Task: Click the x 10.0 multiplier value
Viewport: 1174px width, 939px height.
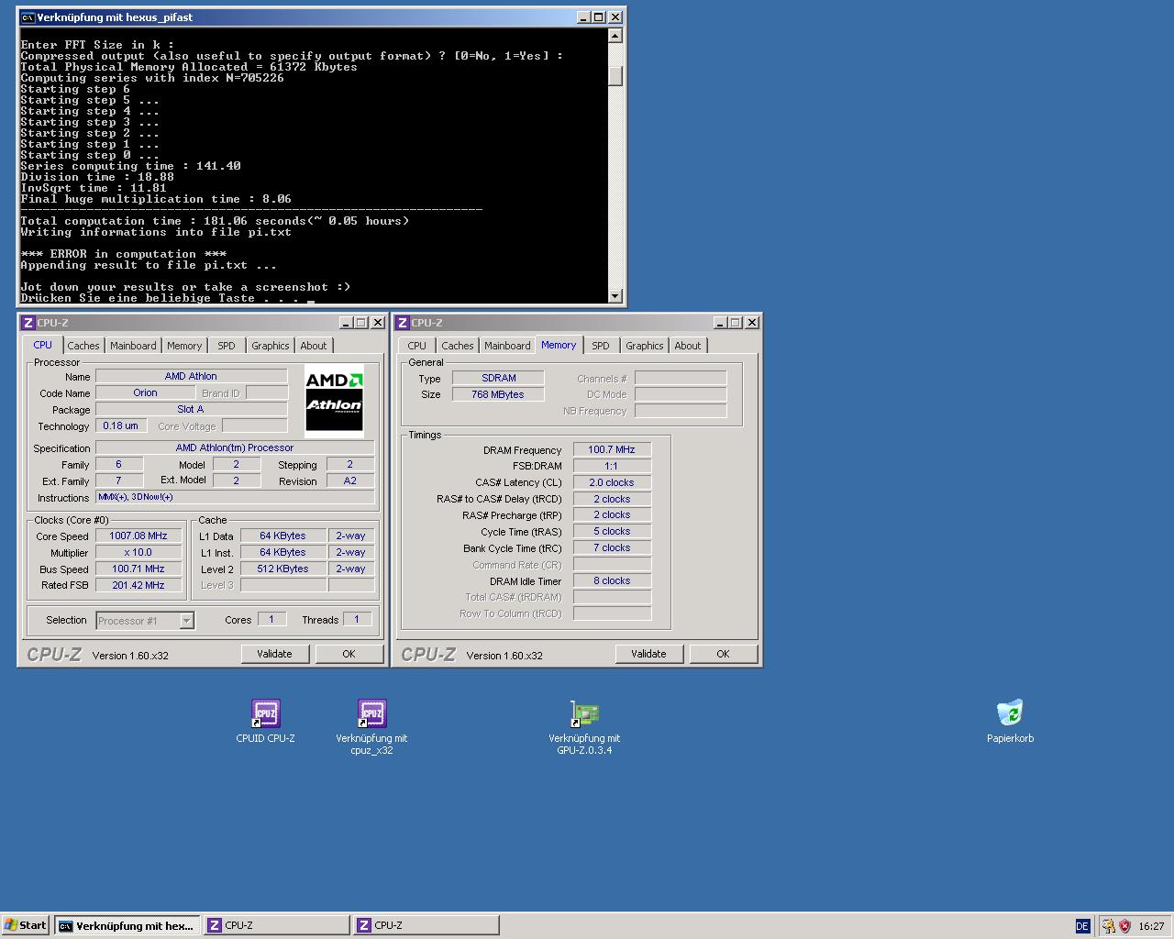Action: point(138,552)
